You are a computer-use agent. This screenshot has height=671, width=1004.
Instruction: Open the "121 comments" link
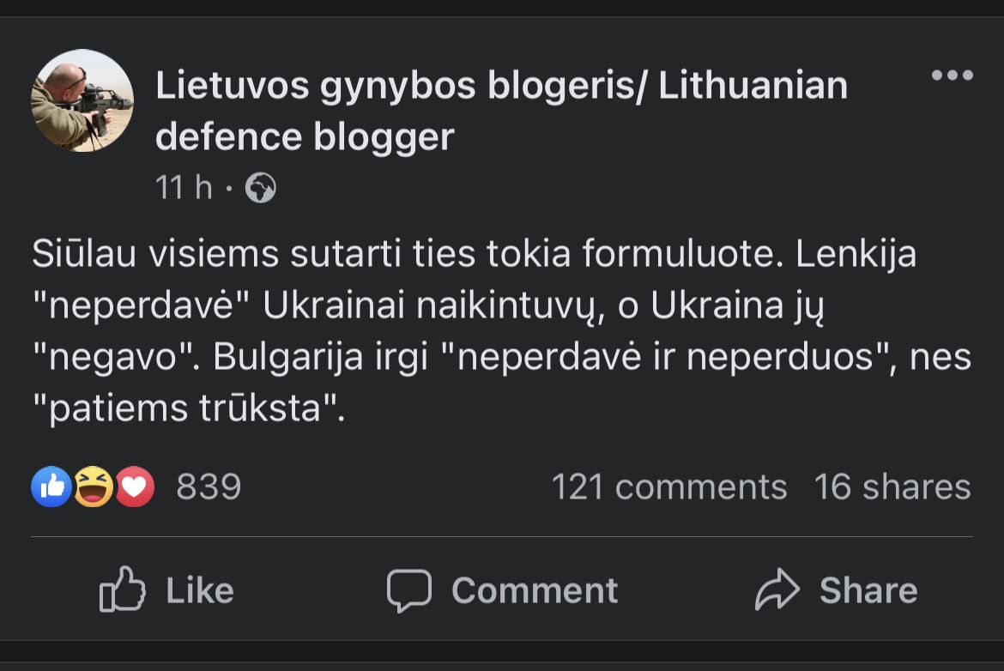(x=668, y=487)
